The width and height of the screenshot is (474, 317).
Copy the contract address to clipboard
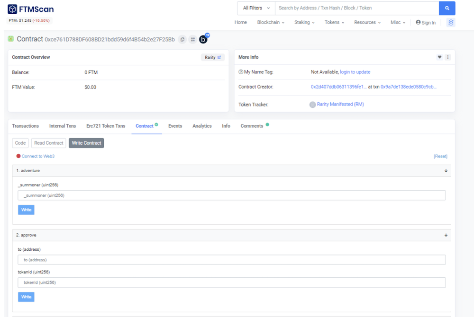click(x=182, y=40)
